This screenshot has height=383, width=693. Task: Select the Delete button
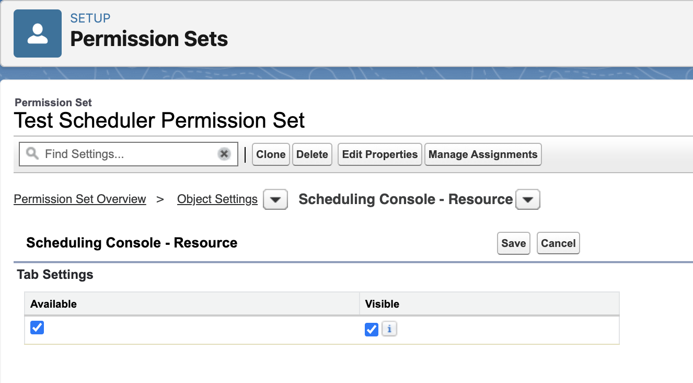coord(312,154)
